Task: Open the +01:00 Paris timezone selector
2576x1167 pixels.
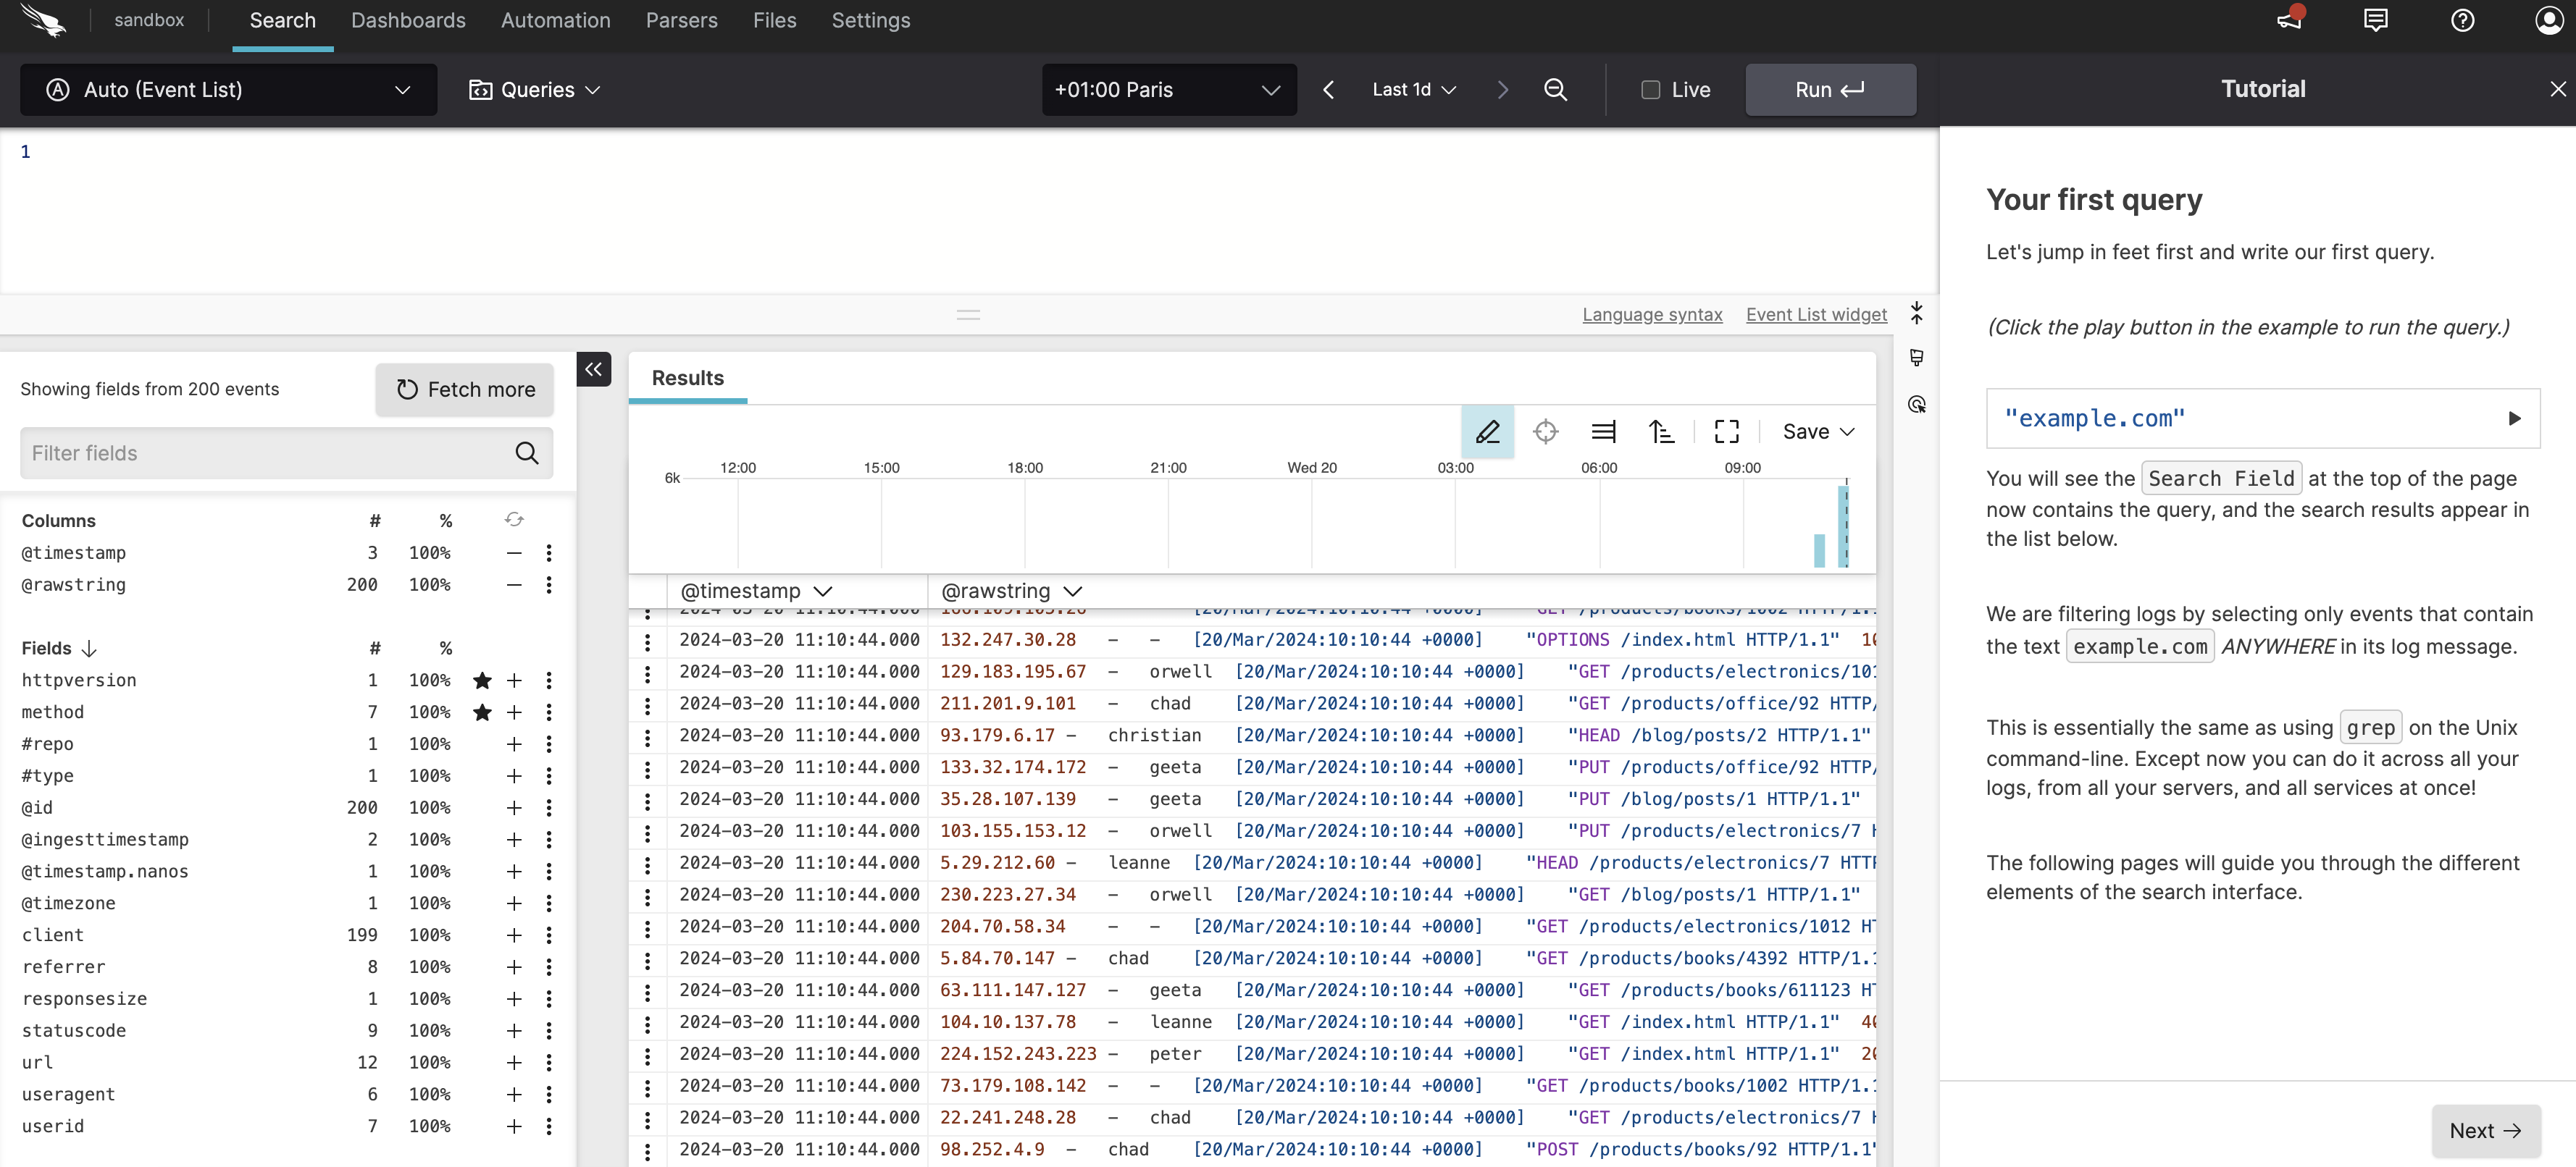Action: (x=1168, y=90)
